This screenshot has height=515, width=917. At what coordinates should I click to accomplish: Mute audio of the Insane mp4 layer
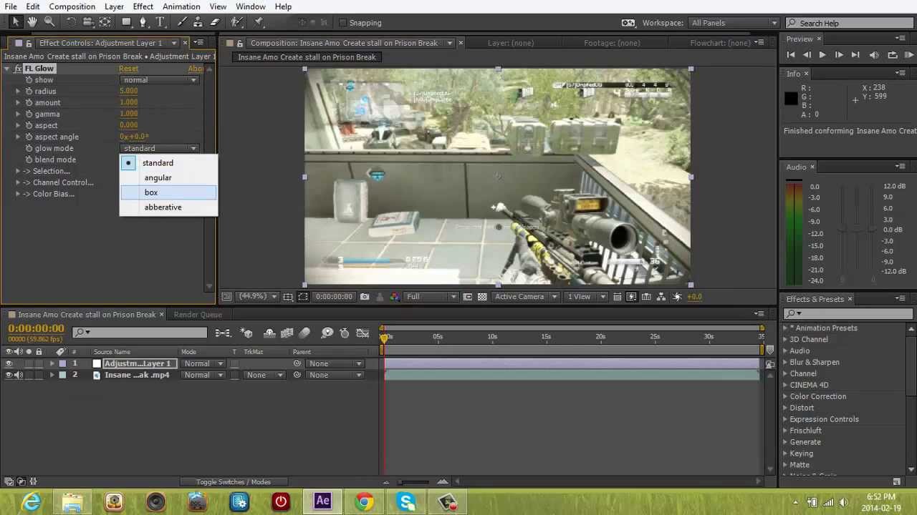tap(19, 375)
